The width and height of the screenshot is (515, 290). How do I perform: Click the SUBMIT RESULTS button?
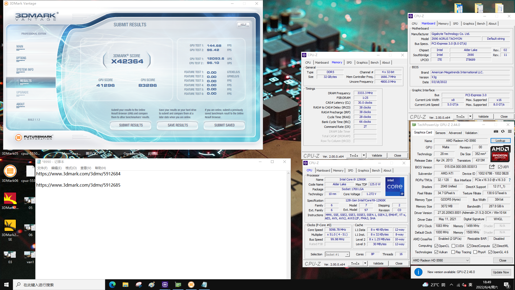pyautogui.click(x=131, y=125)
